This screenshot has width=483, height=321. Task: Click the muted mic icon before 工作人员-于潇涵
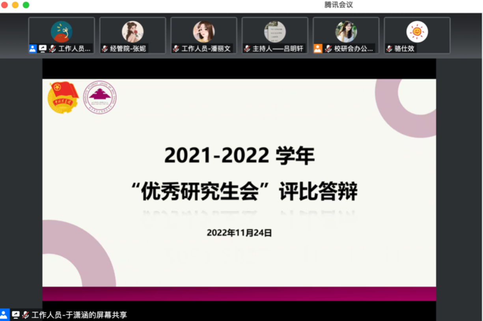point(26,315)
